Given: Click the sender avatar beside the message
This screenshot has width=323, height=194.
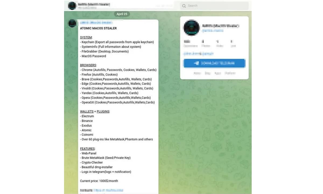Looking at the screenshot, I should [x=72, y=23].
